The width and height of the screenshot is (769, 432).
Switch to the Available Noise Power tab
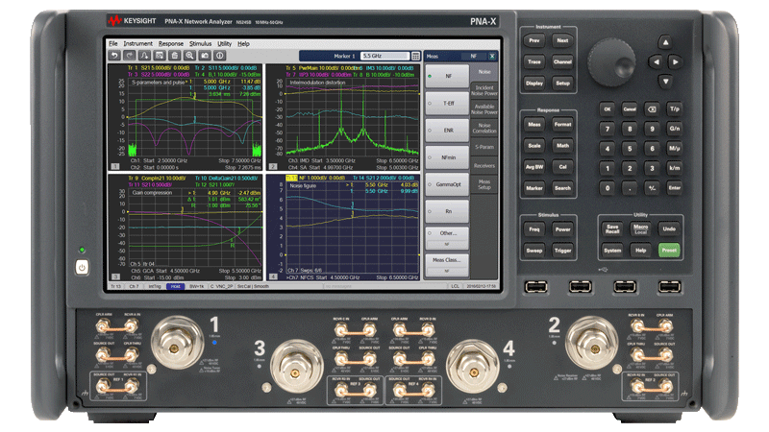[484, 109]
